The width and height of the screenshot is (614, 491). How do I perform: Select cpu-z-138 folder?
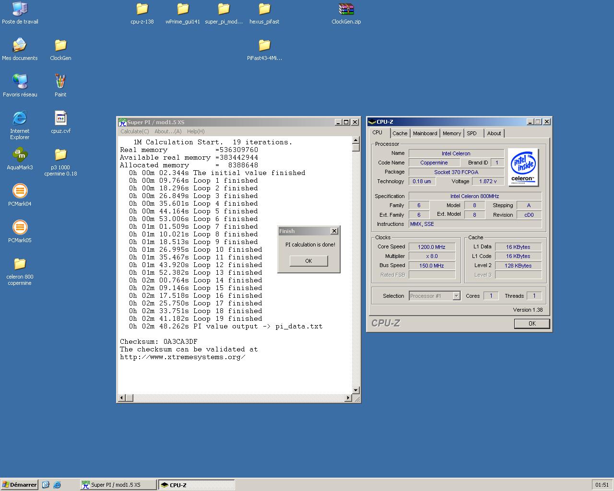(142, 13)
